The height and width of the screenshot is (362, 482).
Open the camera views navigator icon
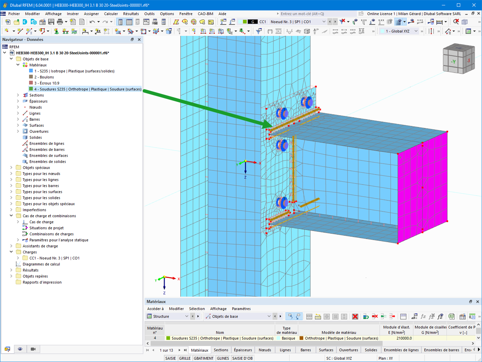click(33, 349)
